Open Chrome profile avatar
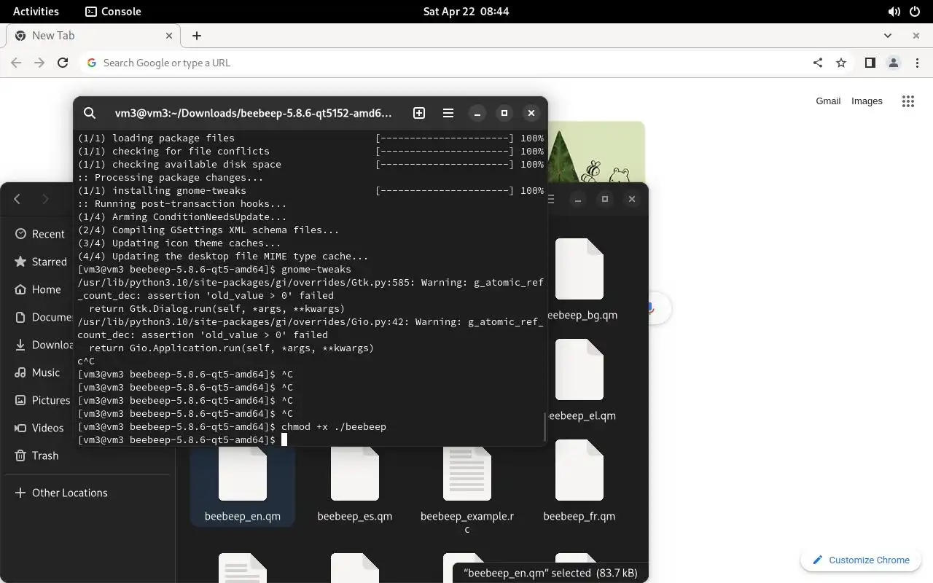 point(894,63)
